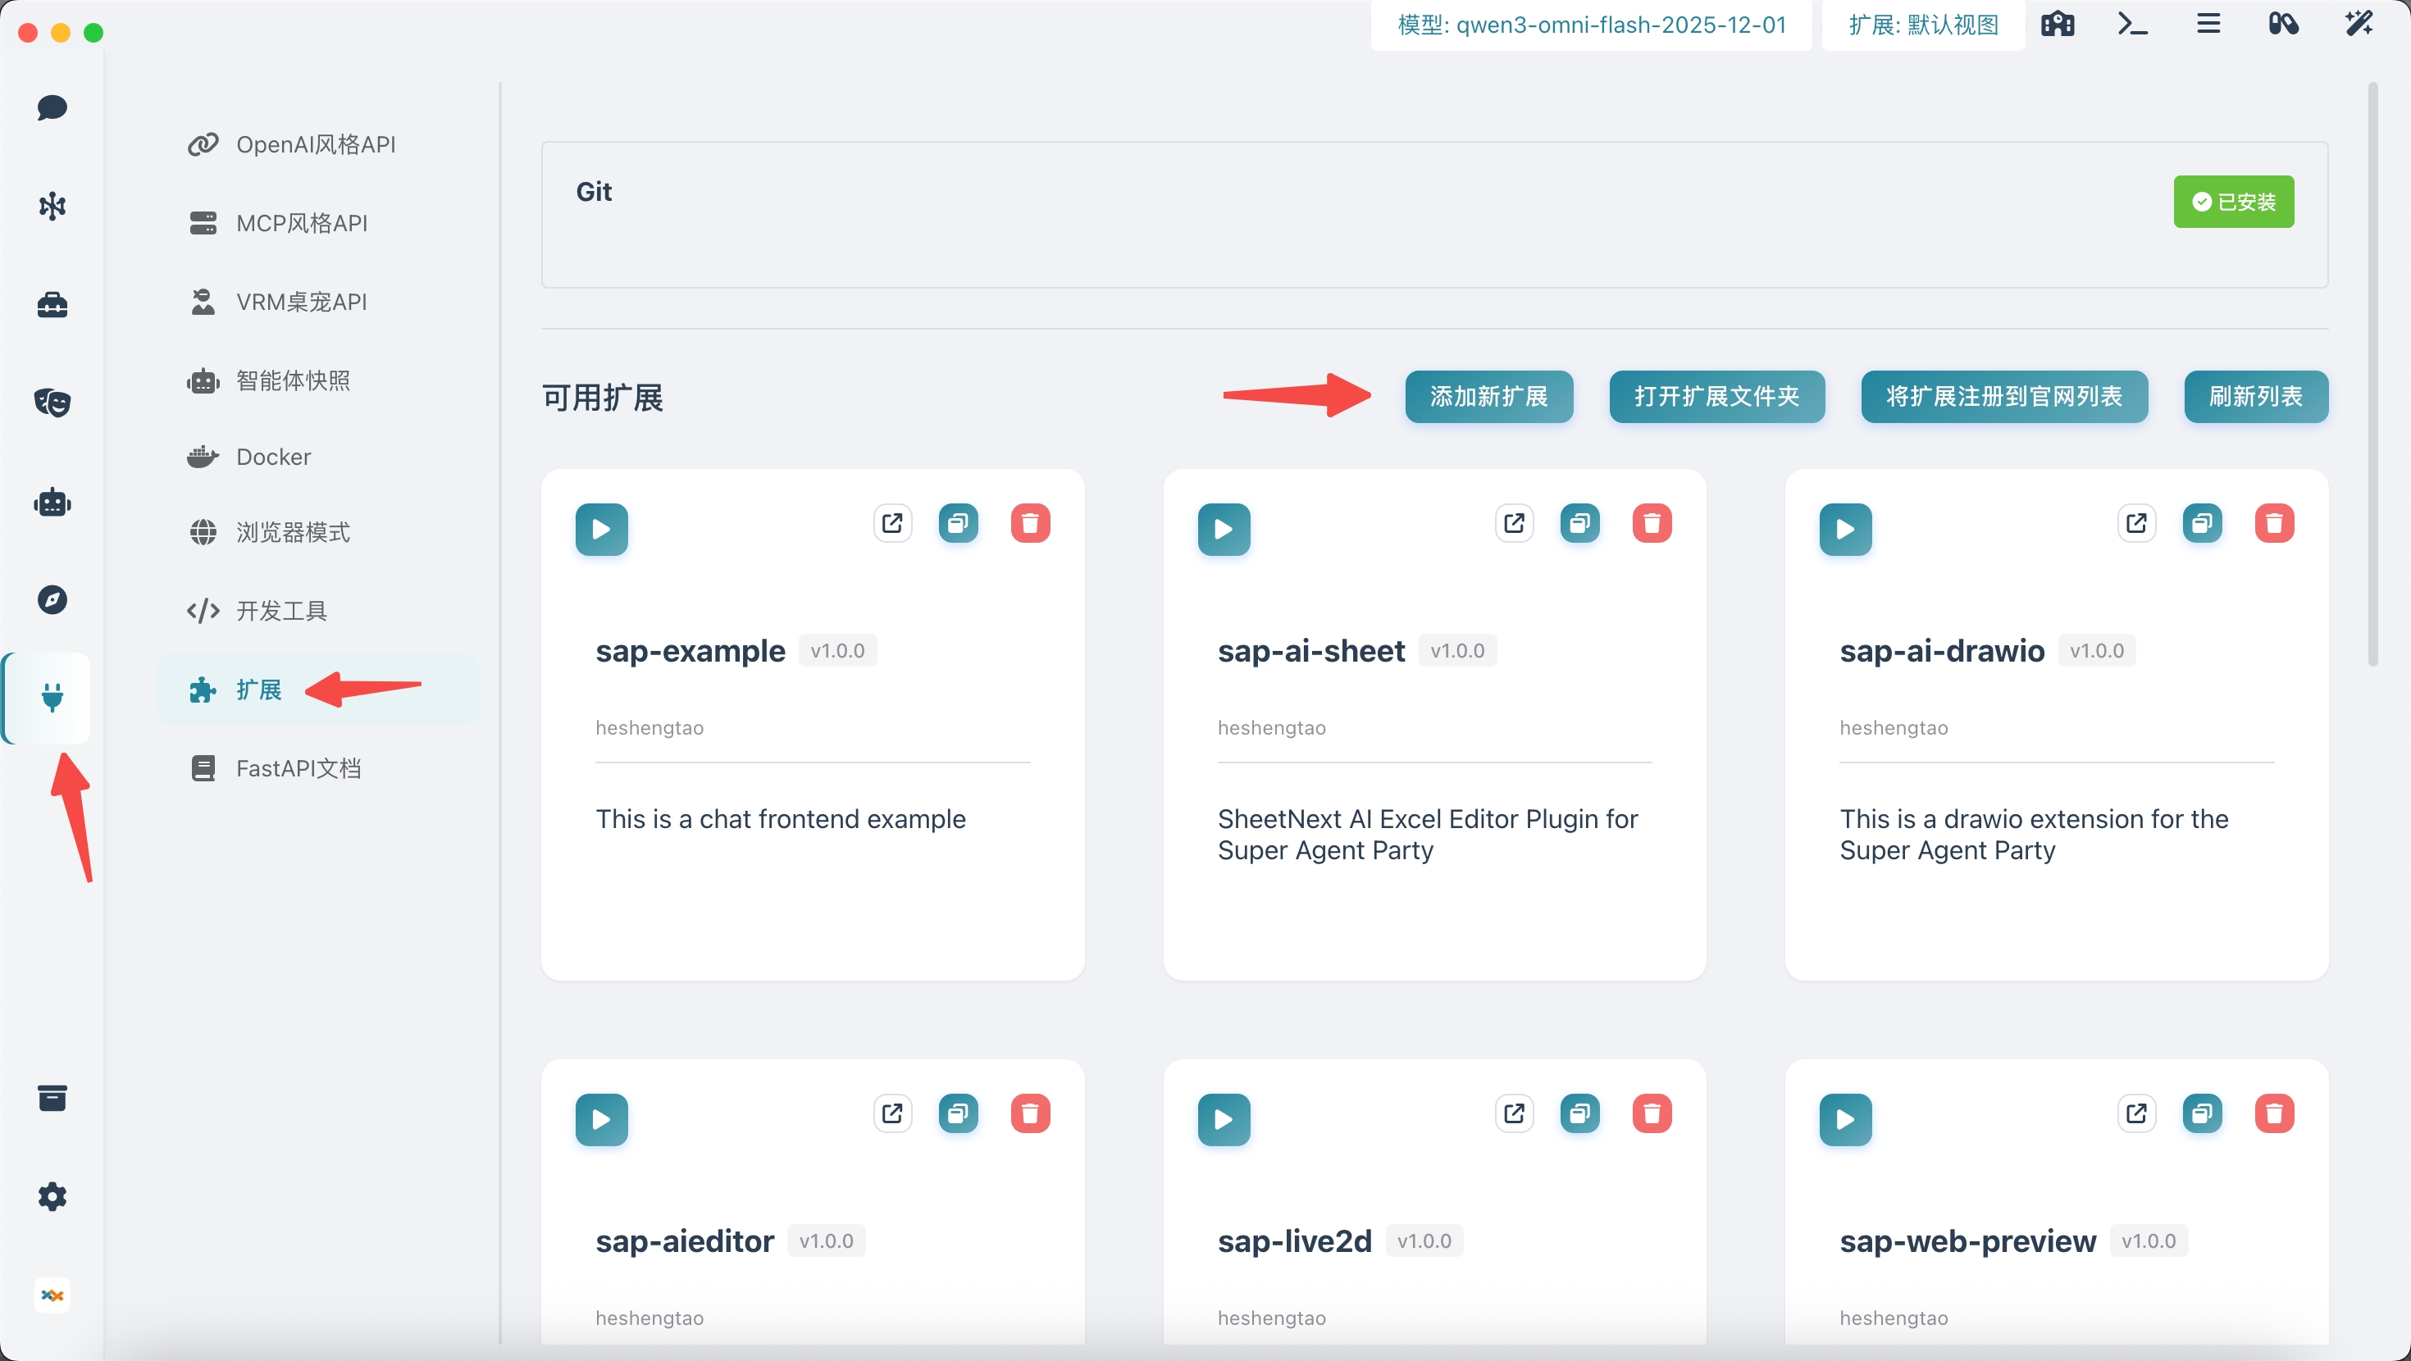Run the sap-aieditor extension with play button
The image size is (2411, 1361).
click(x=602, y=1121)
